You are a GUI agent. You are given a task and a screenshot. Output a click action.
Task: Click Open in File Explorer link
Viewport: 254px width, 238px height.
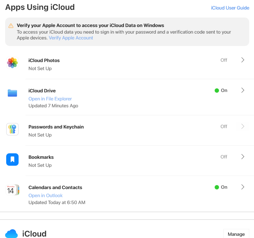(x=50, y=99)
